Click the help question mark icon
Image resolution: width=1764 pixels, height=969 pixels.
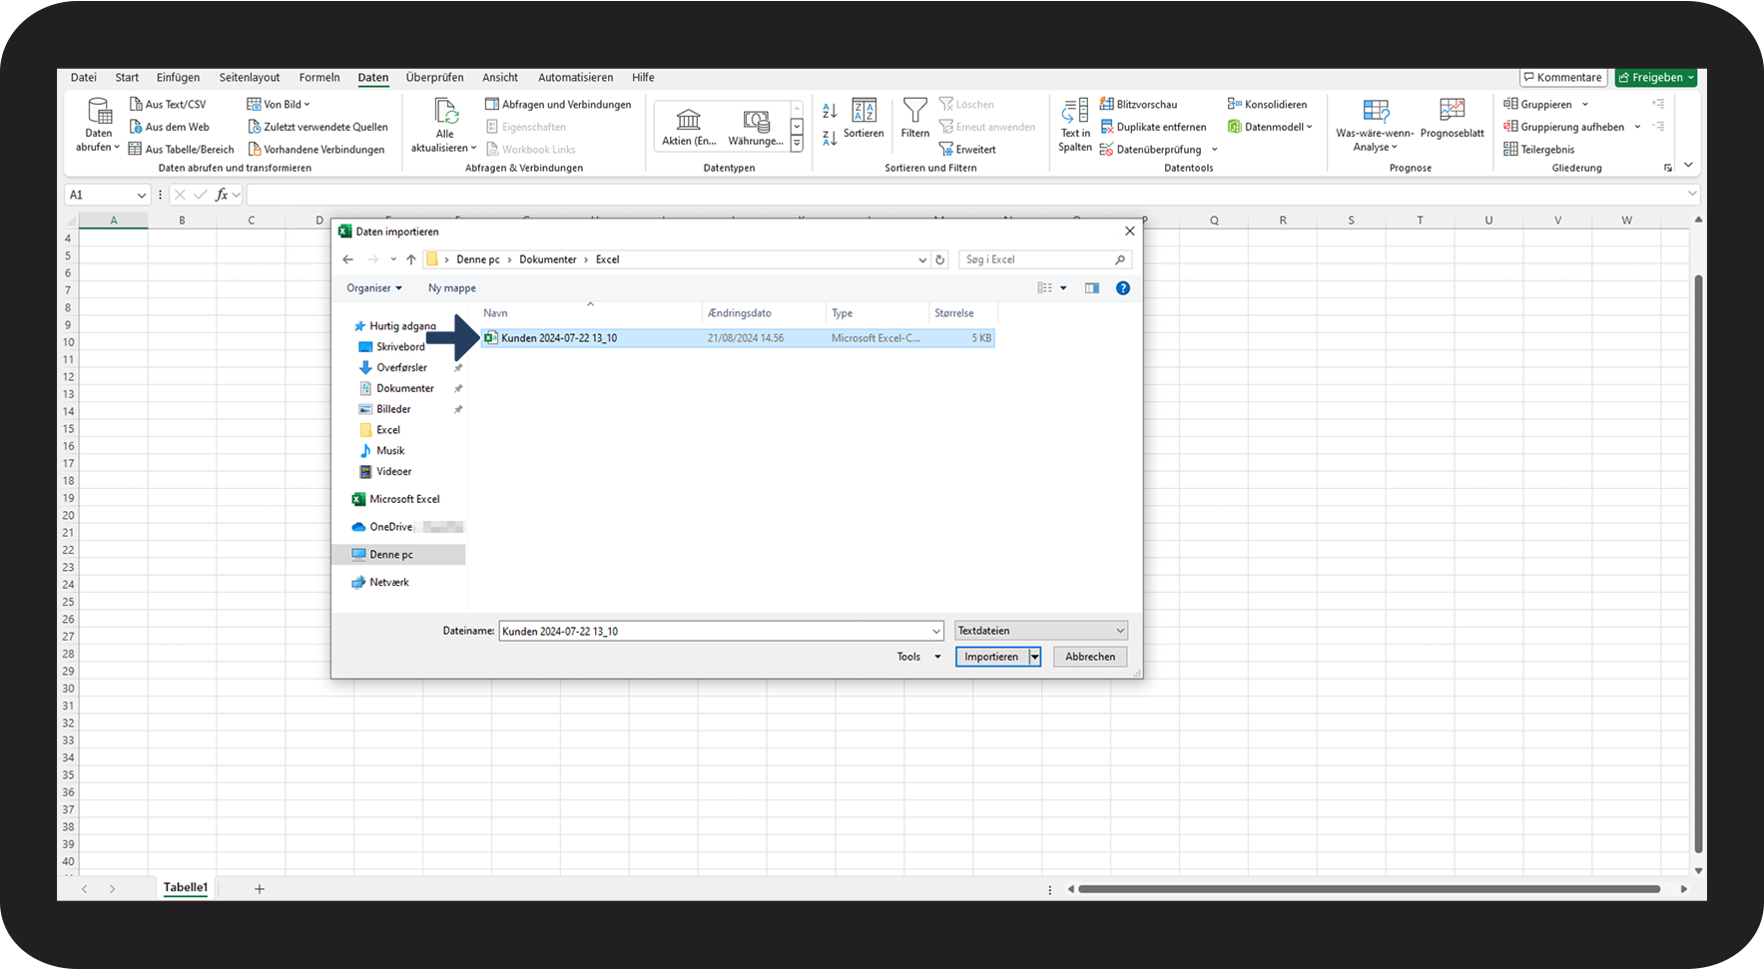pyautogui.click(x=1123, y=288)
